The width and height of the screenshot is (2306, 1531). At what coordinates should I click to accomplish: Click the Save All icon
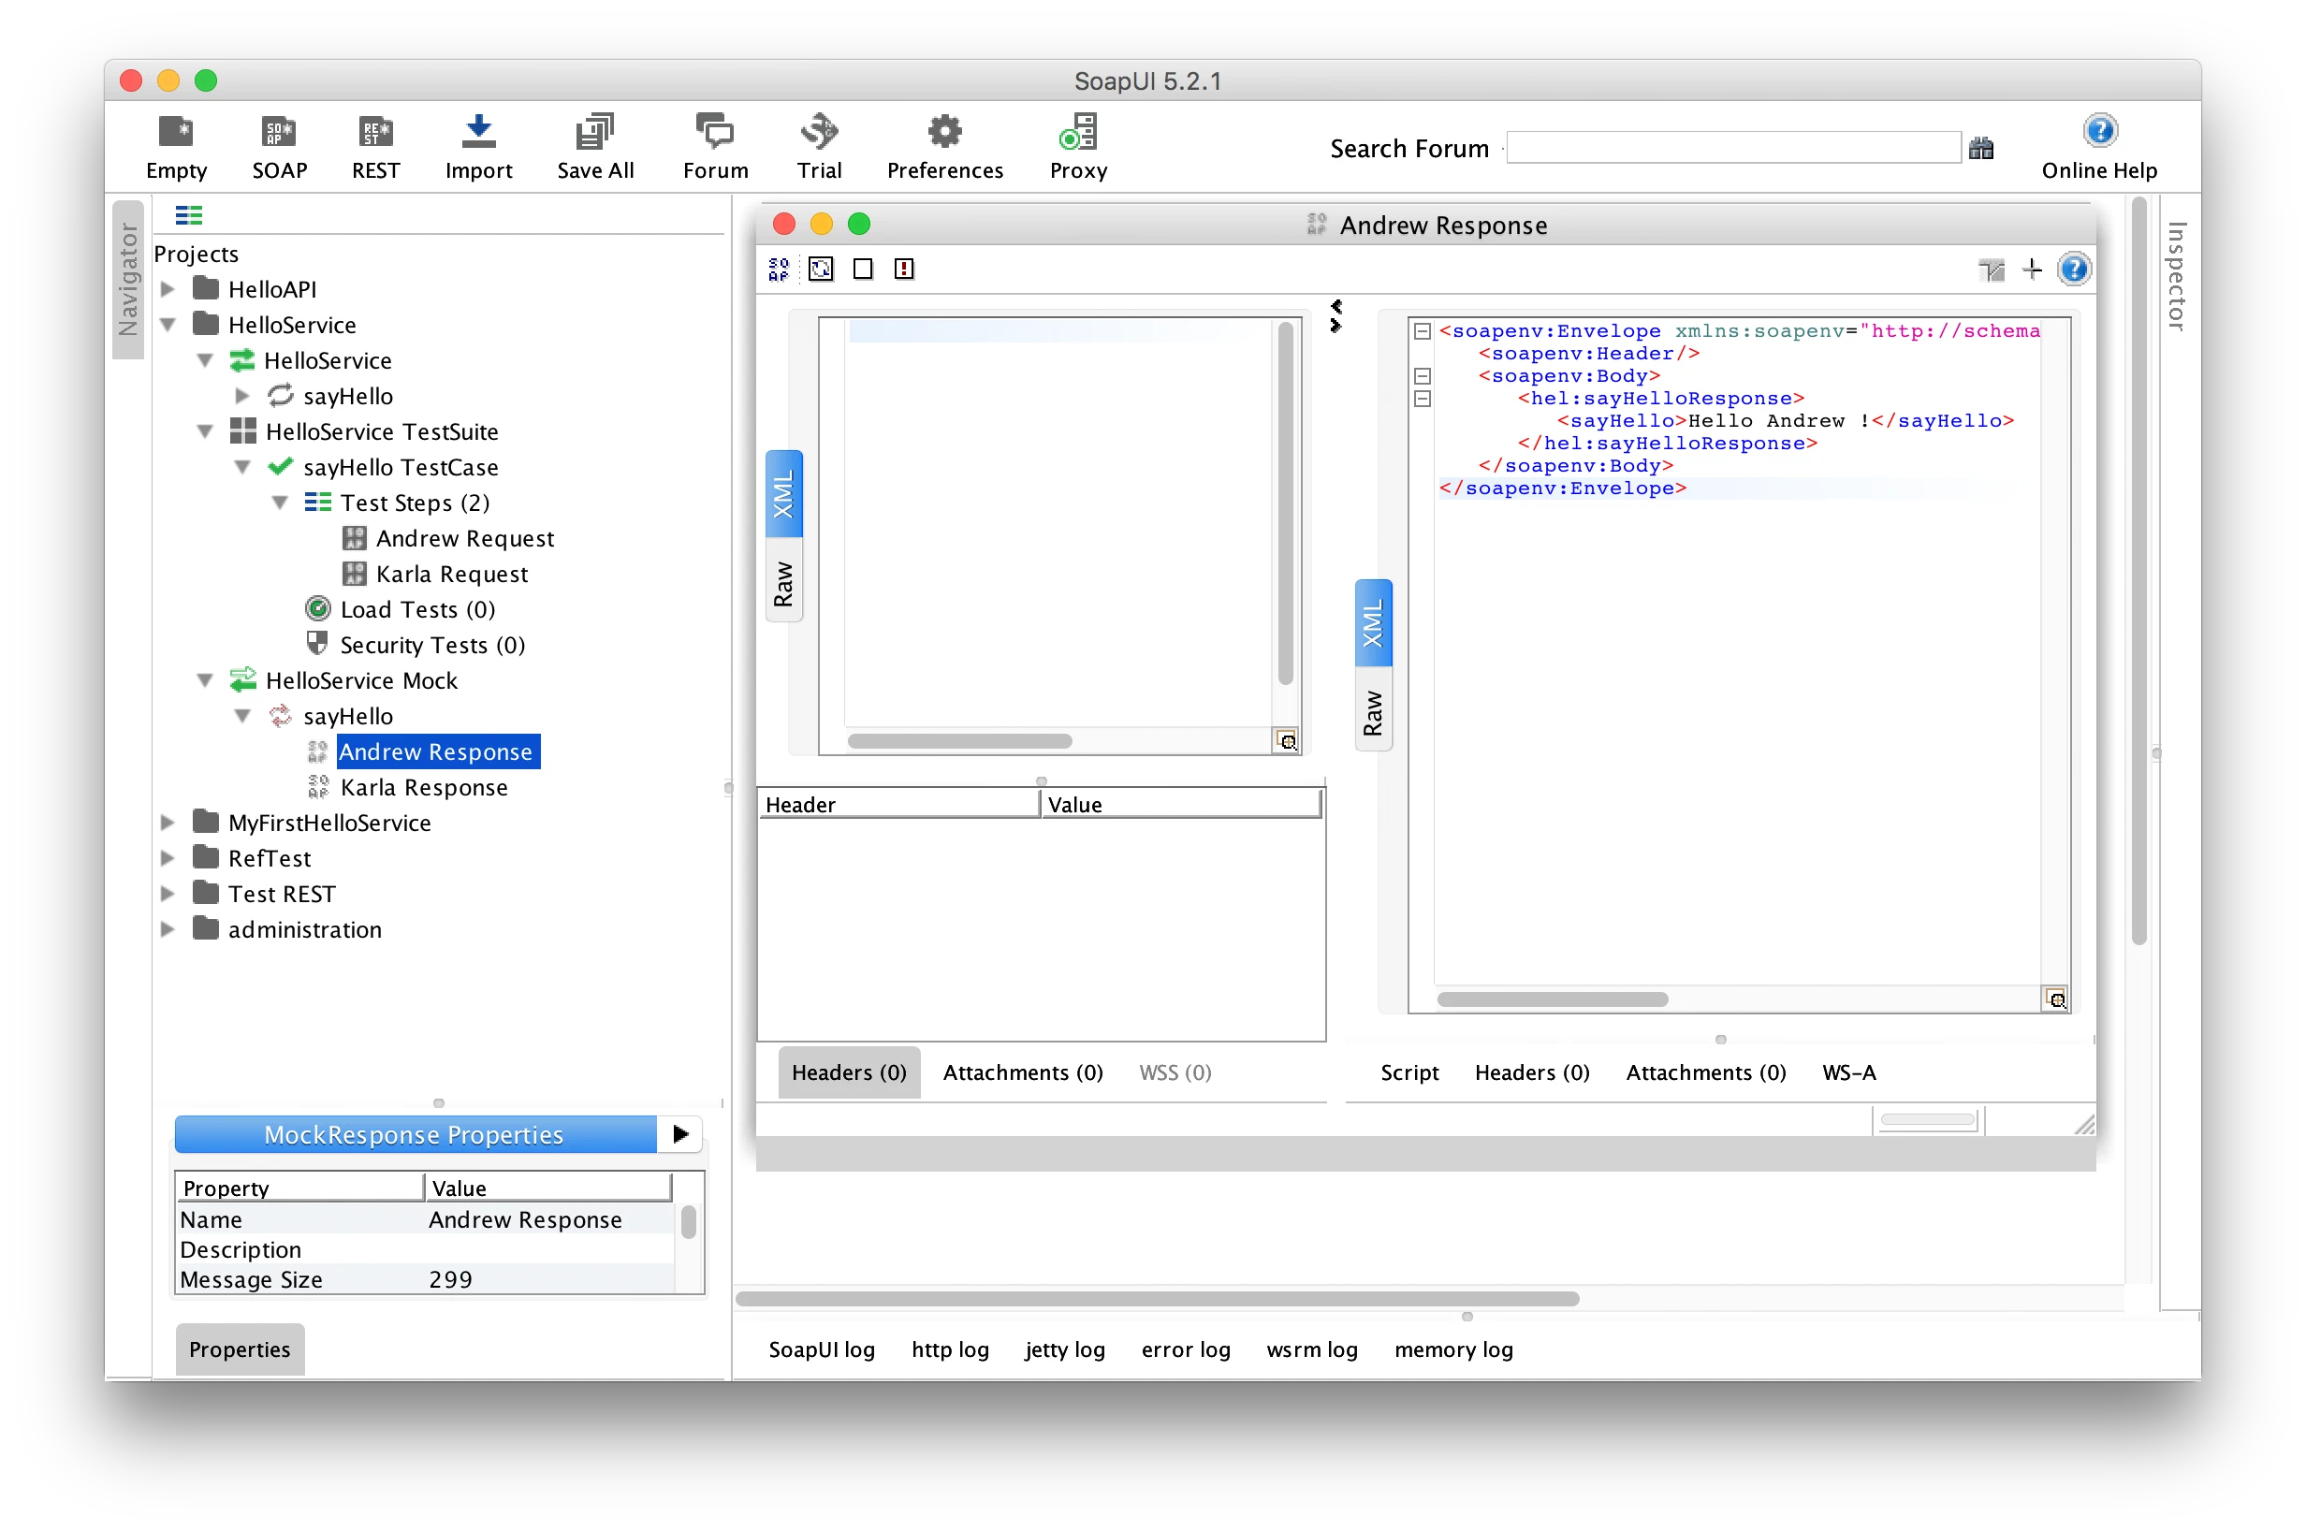594,132
